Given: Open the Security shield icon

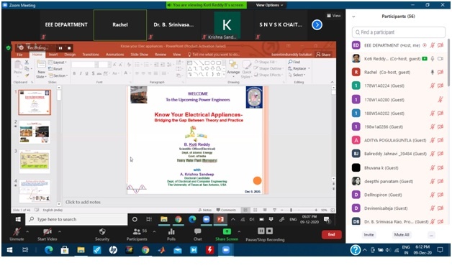Looking at the screenshot, I should pyautogui.click(x=102, y=232).
